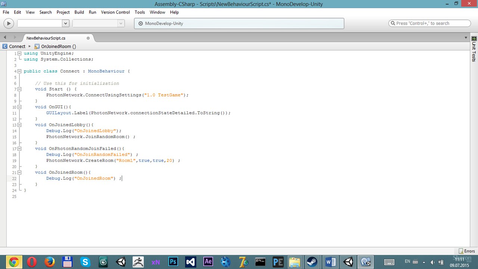Open Microsoft Word from the taskbar

click(330, 262)
